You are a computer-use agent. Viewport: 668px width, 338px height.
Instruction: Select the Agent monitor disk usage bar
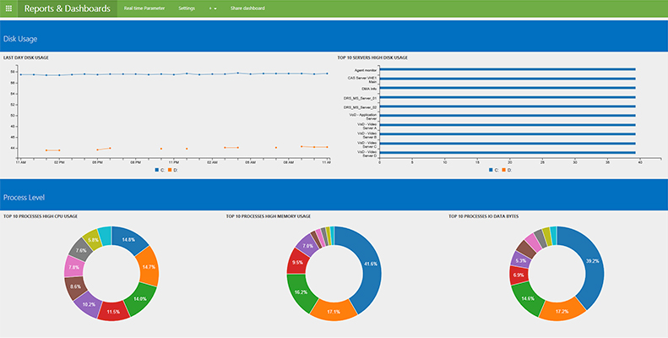coord(508,69)
